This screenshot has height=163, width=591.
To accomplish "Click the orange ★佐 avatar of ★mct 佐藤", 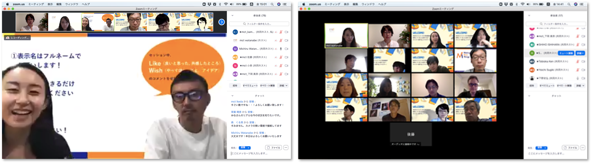I will [x=235, y=57].
